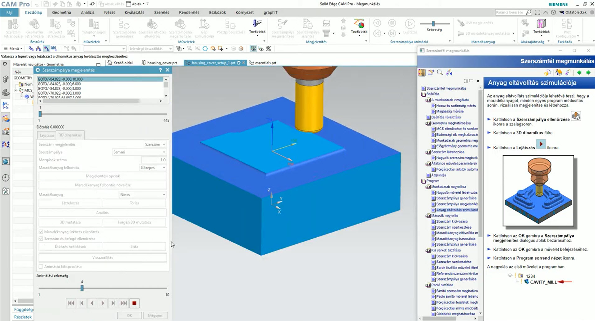Toggle Animáció kikapcsolása checkbox
Viewport: 595px width, 321px height.
[41, 266]
